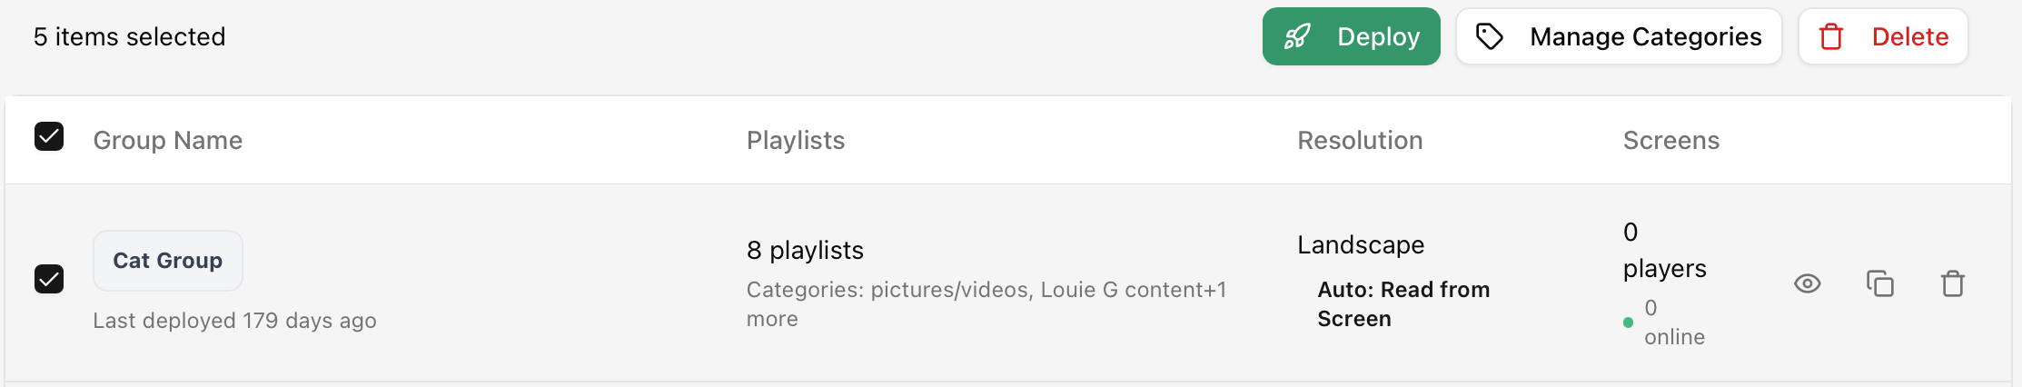The width and height of the screenshot is (2022, 387).
Task: Sort by the Group Name column header
Action: [168, 140]
